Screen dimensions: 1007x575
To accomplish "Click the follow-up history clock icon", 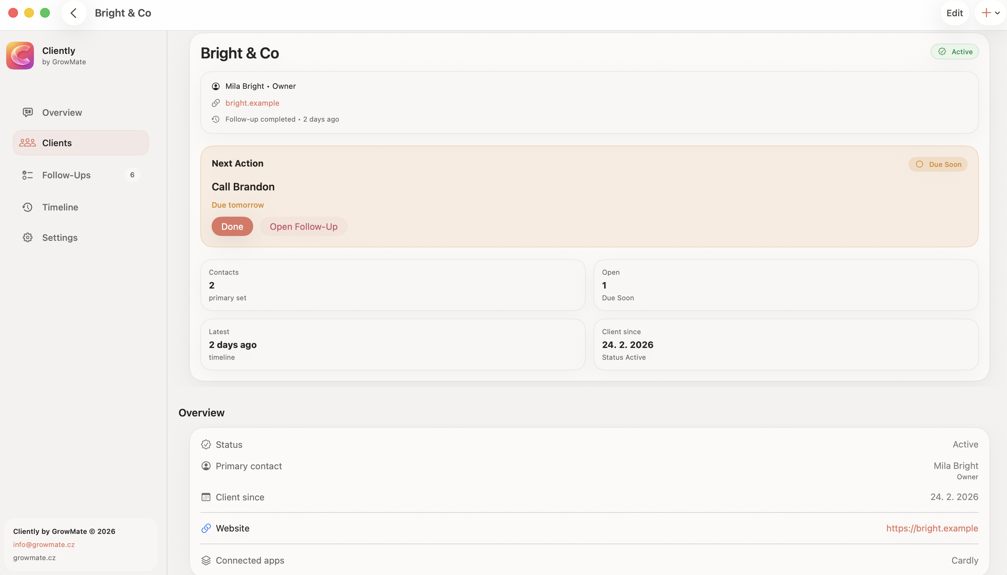I will 216,119.
